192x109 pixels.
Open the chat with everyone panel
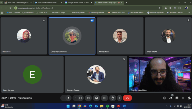pyautogui.click(x=177, y=98)
